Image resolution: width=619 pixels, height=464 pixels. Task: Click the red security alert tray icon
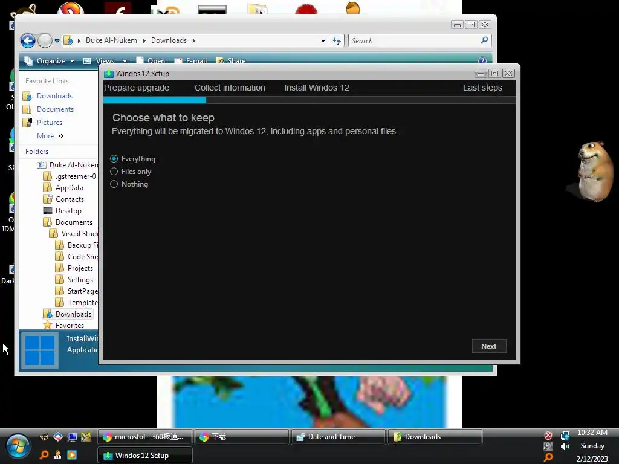[x=548, y=436]
